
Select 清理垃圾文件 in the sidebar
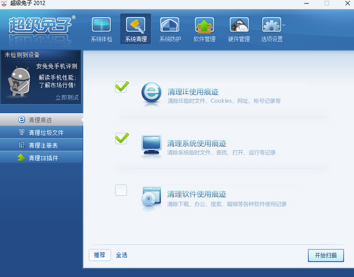[x=41, y=133]
